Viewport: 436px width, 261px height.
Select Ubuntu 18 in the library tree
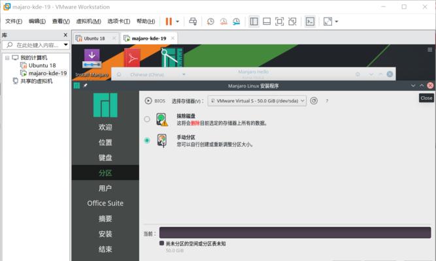click(x=42, y=65)
